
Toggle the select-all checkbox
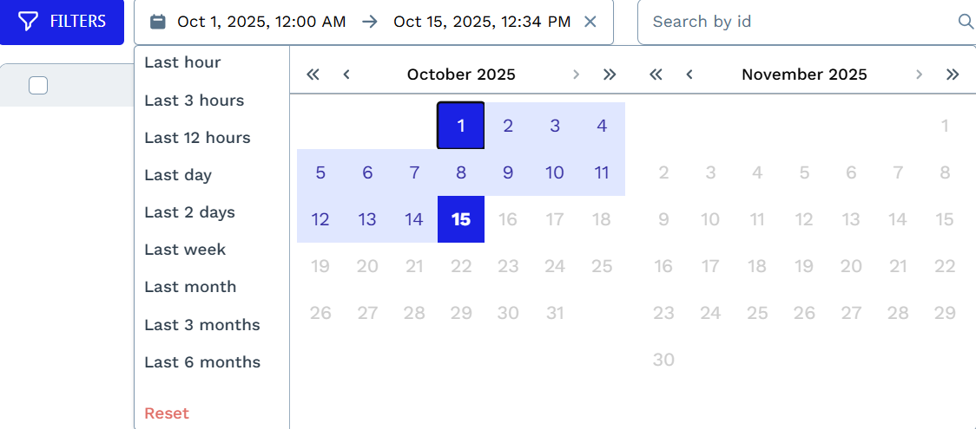[38, 85]
